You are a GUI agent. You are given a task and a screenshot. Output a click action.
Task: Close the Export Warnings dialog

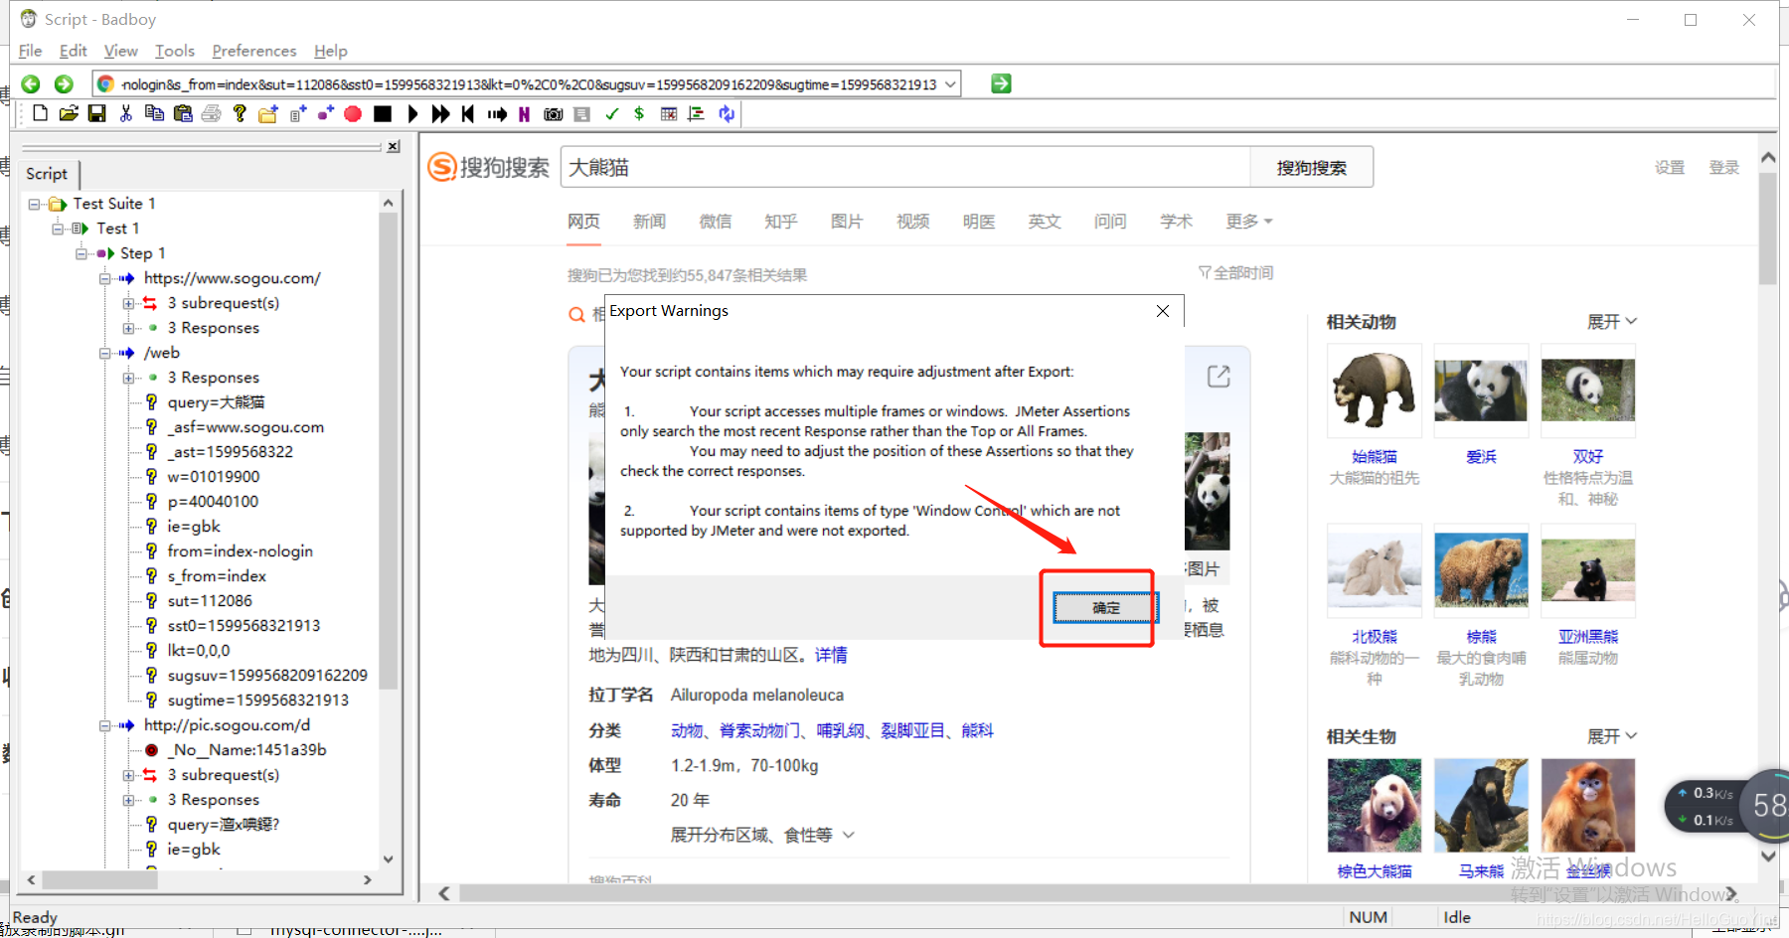[1163, 311]
